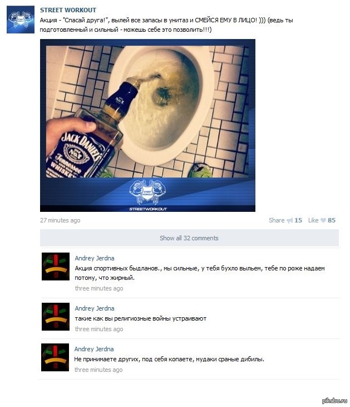Click Andrey Jerdna name on third comment

coord(94,349)
